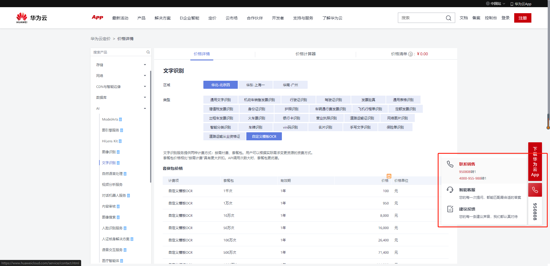Click the document icon beside 图像识别

[x=118, y=152]
